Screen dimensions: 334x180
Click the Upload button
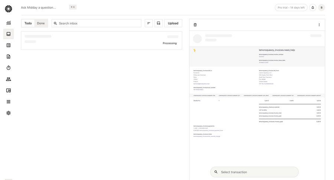click(173, 23)
